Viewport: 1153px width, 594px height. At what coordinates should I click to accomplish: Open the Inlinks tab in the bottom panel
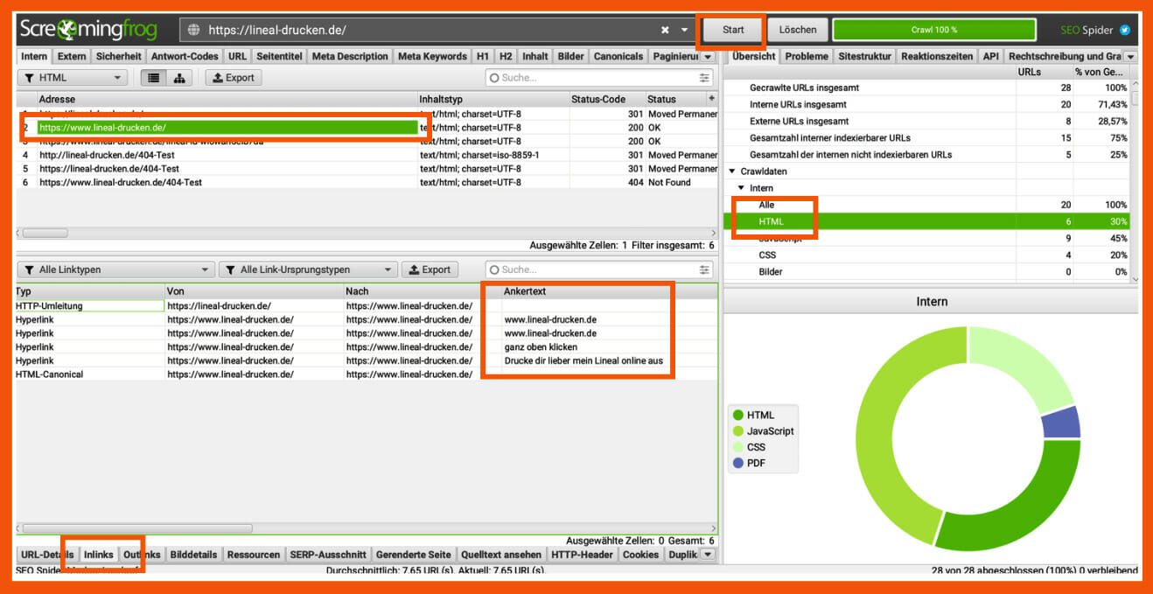click(x=98, y=555)
